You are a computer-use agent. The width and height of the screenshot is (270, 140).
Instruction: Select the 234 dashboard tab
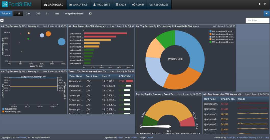[28, 14]
